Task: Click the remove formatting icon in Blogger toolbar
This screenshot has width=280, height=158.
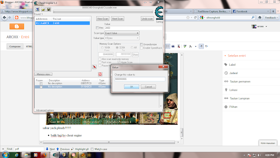Action: coord(178,46)
